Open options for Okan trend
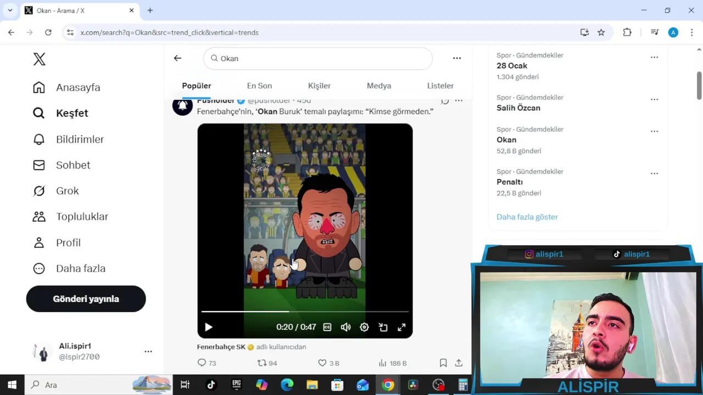 pyautogui.click(x=654, y=131)
